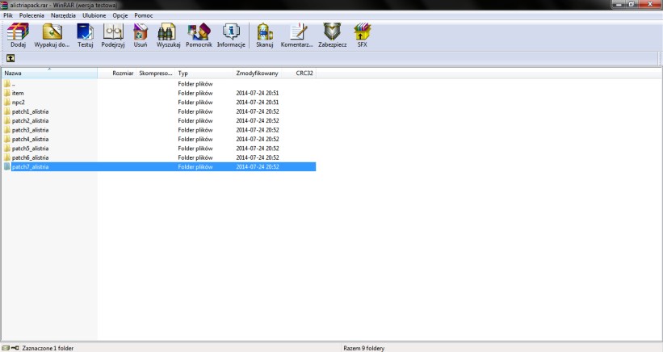Click the patch6_alistria folder icon
The image size is (663, 352).
coord(7,157)
